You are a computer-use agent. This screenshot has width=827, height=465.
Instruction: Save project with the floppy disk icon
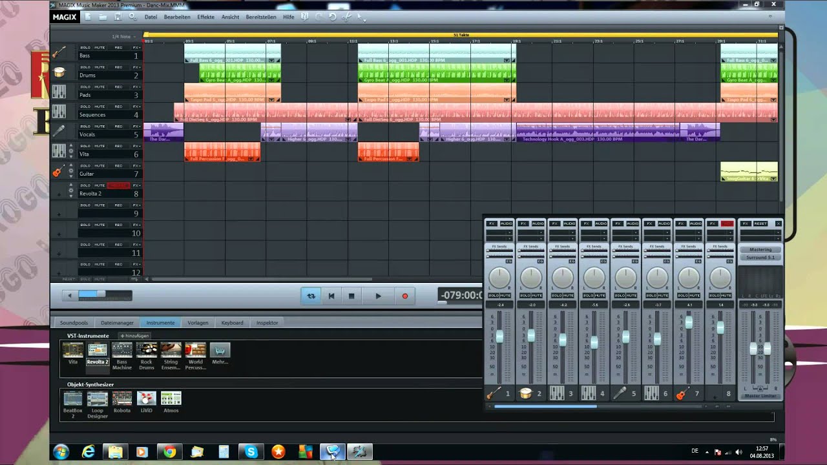click(x=118, y=17)
